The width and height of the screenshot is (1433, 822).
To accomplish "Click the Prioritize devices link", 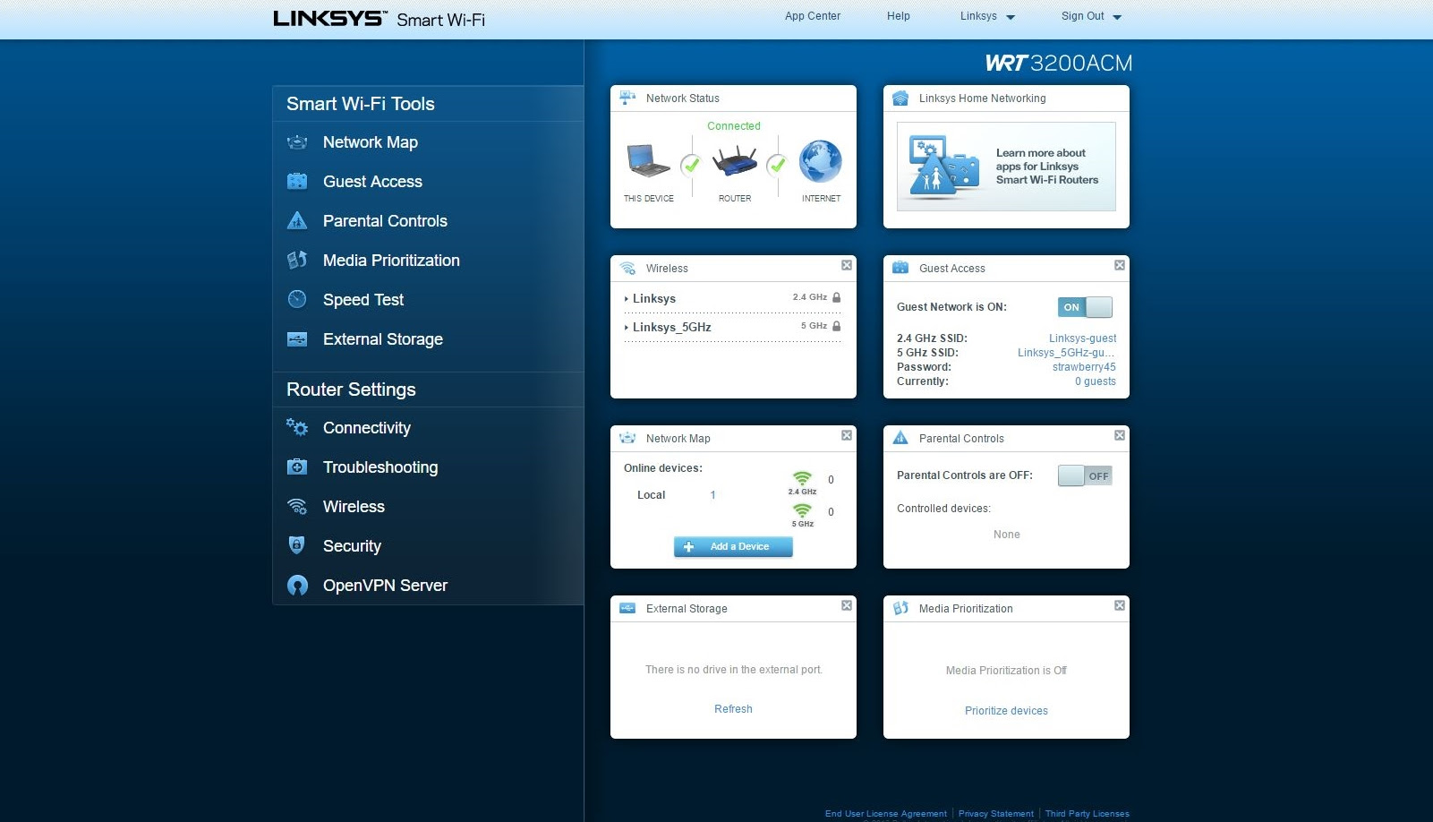I will tap(1006, 711).
